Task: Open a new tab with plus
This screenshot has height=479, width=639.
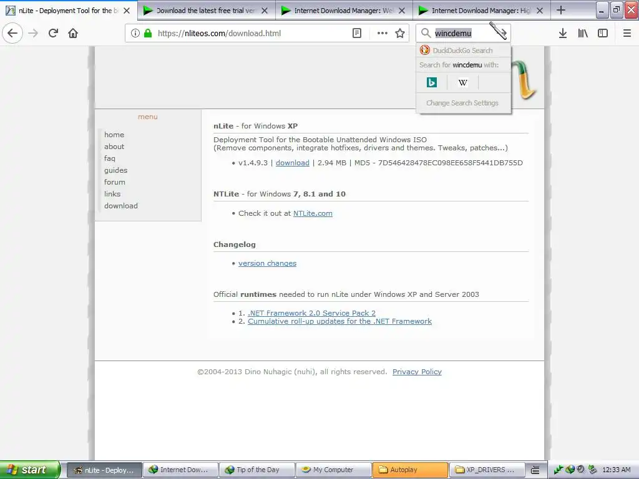Action: click(x=561, y=10)
